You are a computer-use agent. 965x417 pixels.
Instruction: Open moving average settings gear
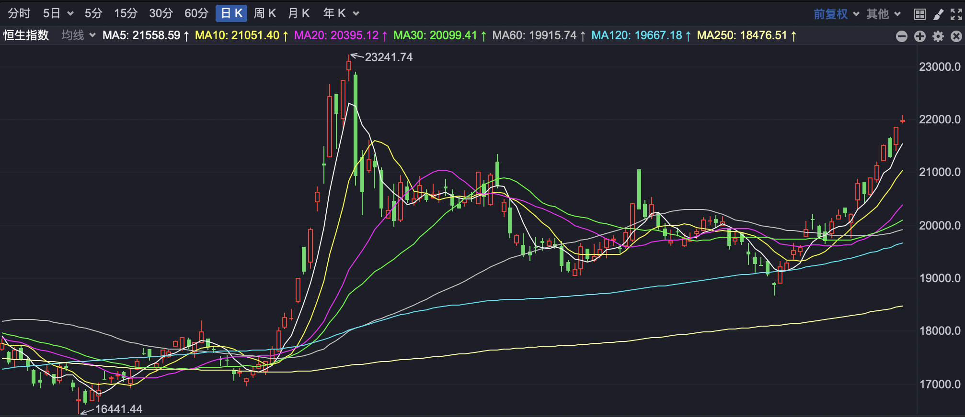(938, 36)
